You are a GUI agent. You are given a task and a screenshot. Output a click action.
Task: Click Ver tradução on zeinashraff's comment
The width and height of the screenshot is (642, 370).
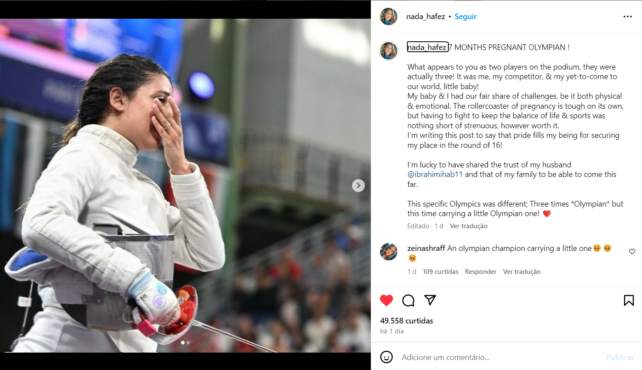point(522,272)
